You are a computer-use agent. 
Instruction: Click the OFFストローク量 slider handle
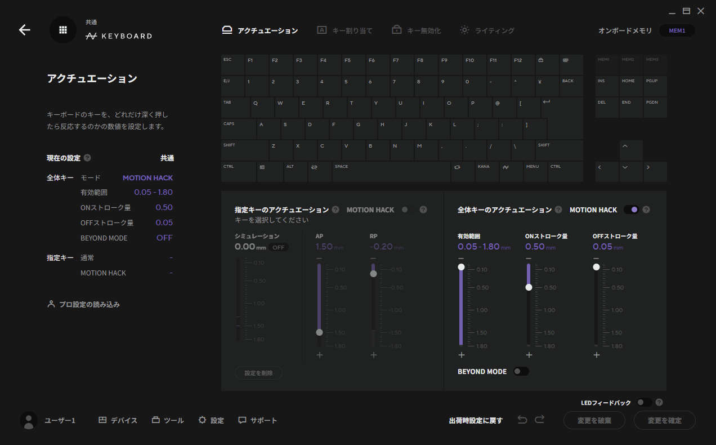coord(596,267)
